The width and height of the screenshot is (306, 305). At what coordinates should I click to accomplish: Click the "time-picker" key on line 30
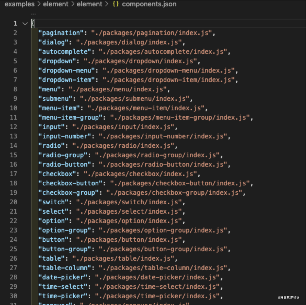tap(63, 296)
